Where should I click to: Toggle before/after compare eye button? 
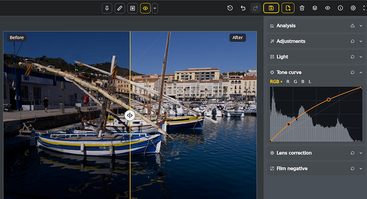point(145,9)
